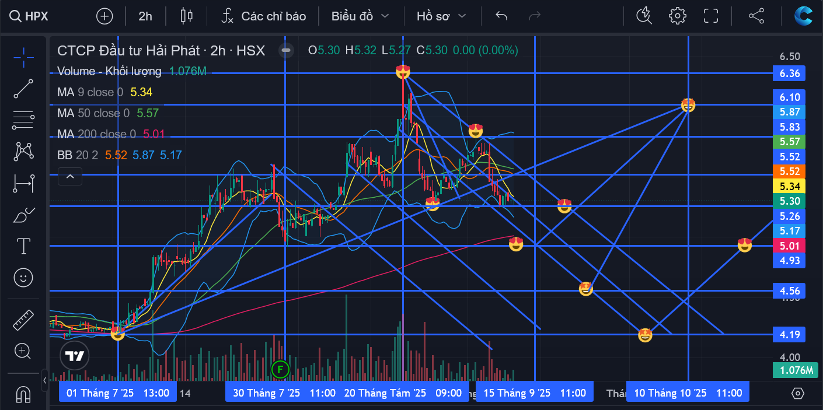The width and height of the screenshot is (823, 410).
Task: Open the 2h interval selector
Action: tap(145, 16)
